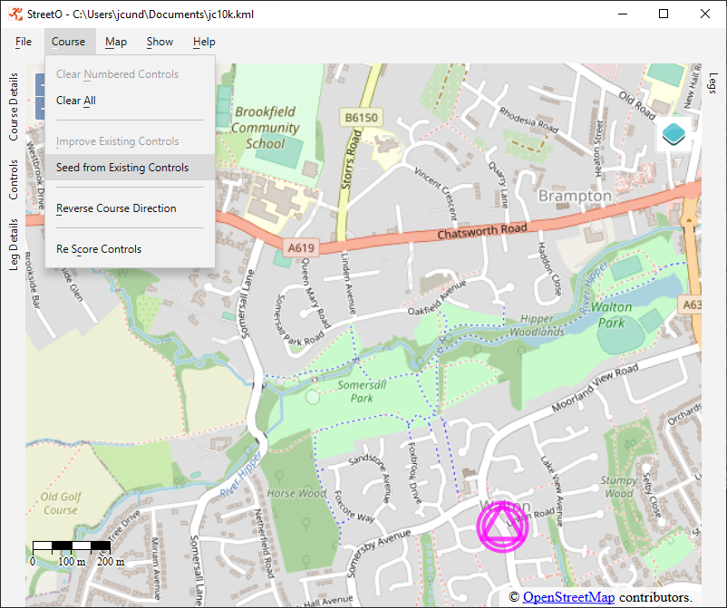Select Seed from Existing Controls
Viewport: 727px width, 608px height.
[x=122, y=168]
